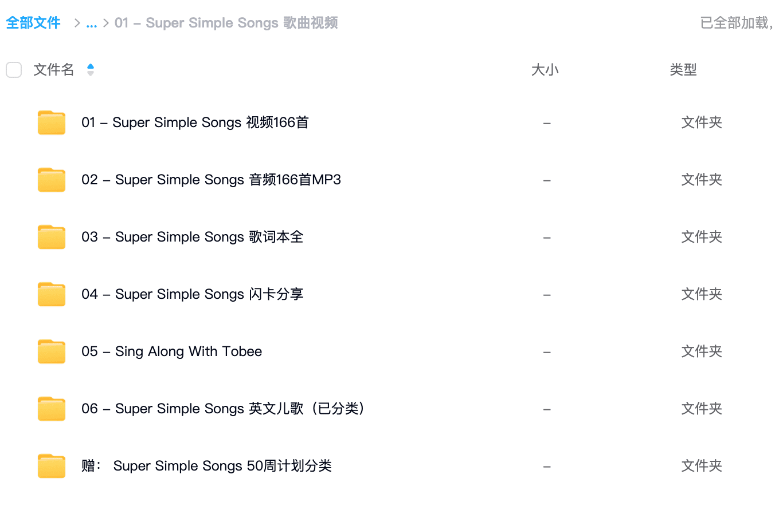Click the folder icon beside '06 – Super Simple Songs 英文儿歌（已分类）'

pyautogui.click(x=51, y=409)
